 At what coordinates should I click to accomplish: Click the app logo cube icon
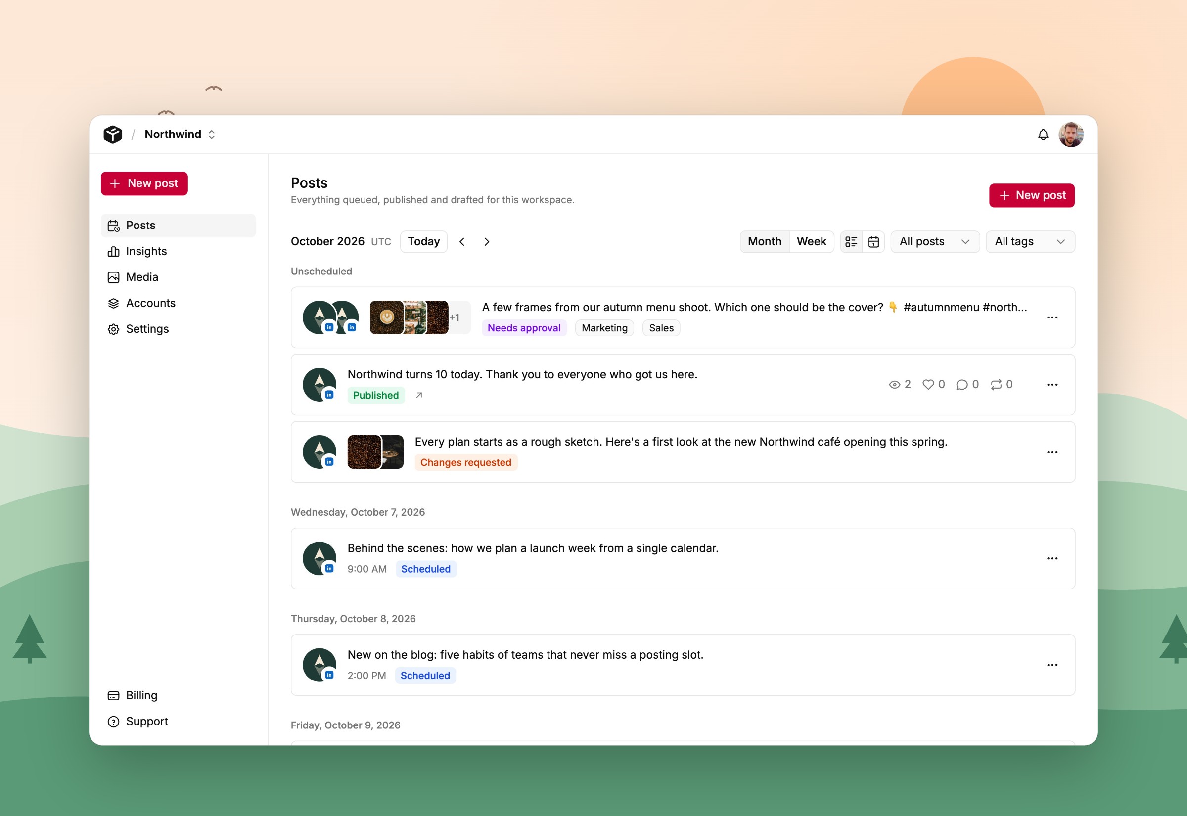(113, 135)
